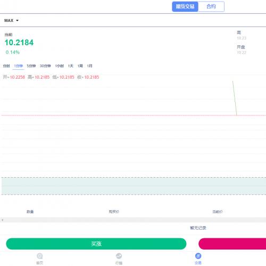Open the MAX trading pair selector
Viewport: 266px width, 266px height.
pyautogui.click(x=11, y=21)
